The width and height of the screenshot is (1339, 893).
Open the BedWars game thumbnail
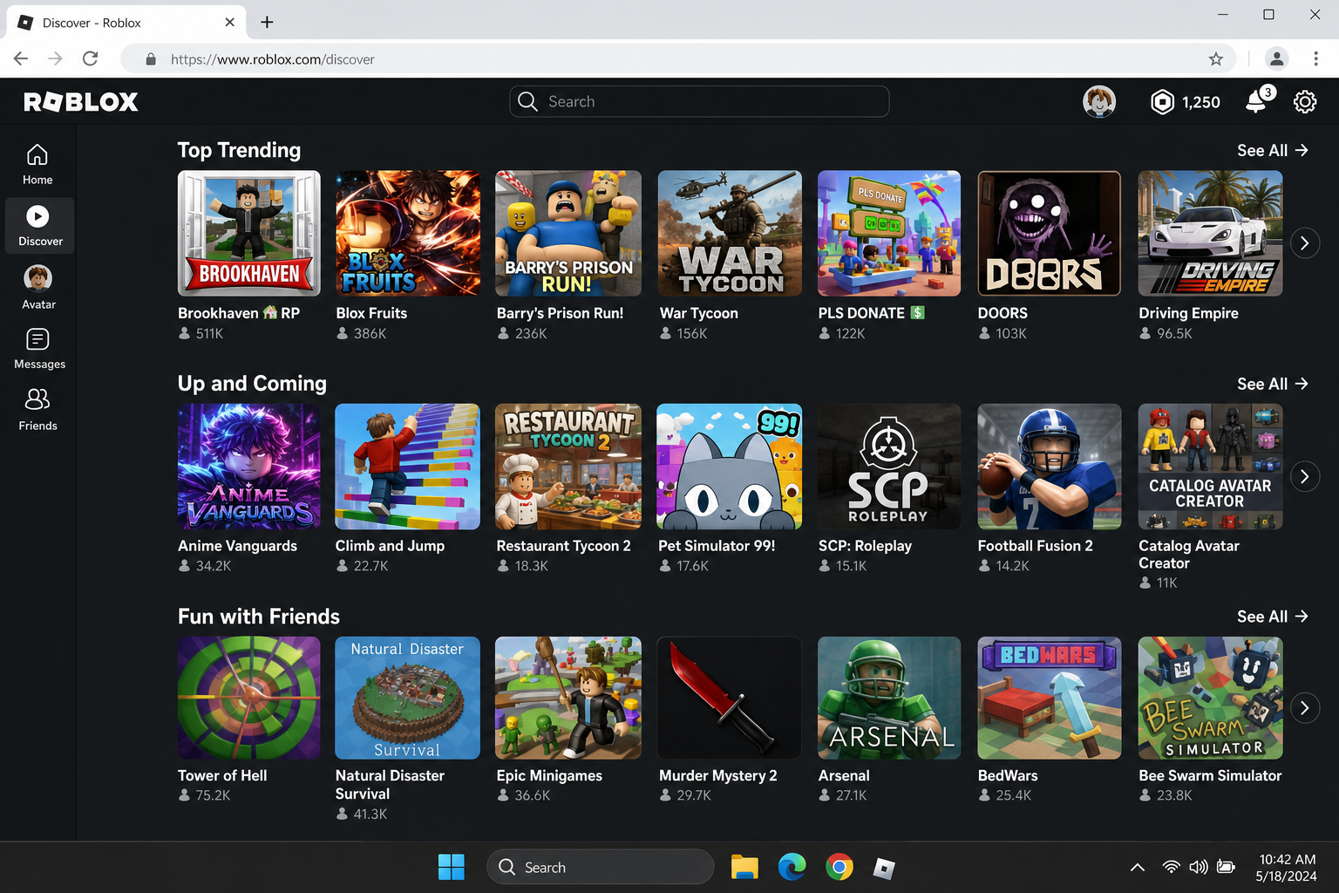[1050, 698]
